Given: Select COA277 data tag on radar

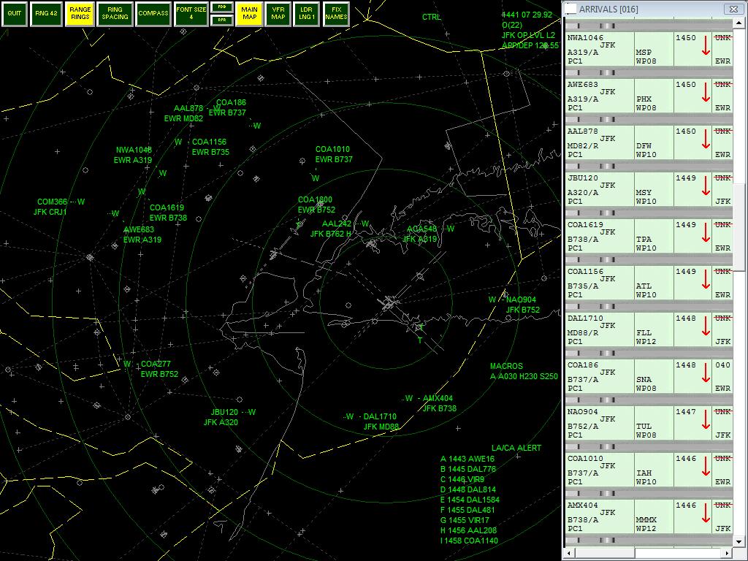Looking at the screenshot, I should [x=159, y=369].
